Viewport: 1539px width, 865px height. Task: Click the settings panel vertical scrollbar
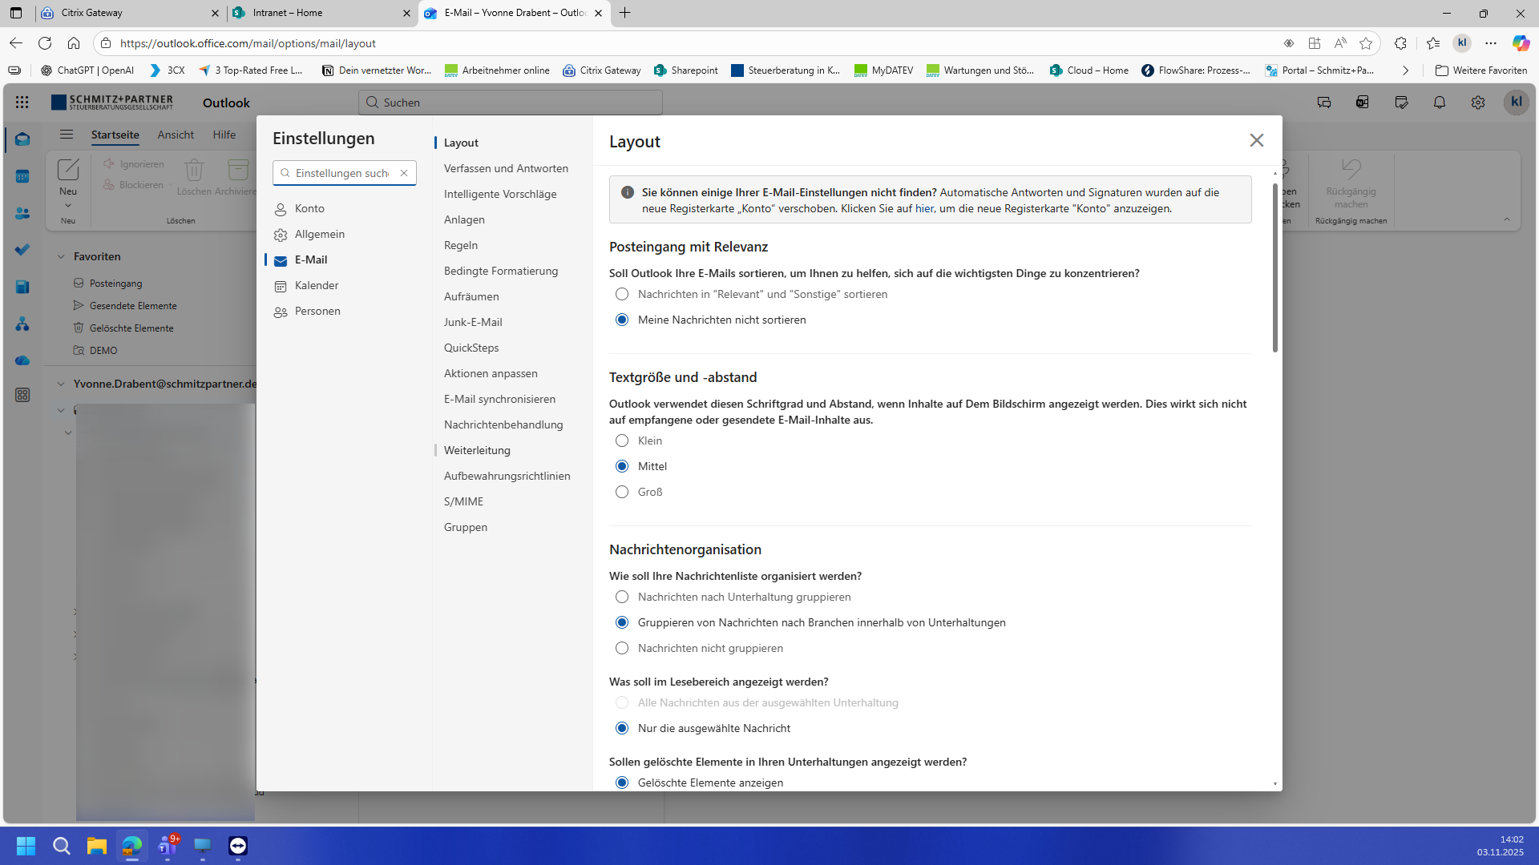pyautogui.click(x=1274, y=268)
